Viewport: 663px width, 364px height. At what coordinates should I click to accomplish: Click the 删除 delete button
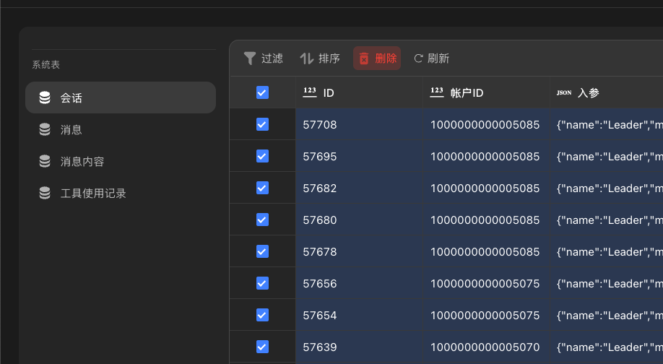point(377,58)
